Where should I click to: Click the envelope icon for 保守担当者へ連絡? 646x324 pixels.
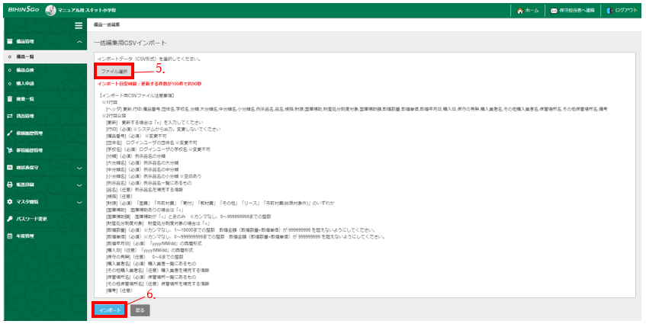click(x=554, y=11)
